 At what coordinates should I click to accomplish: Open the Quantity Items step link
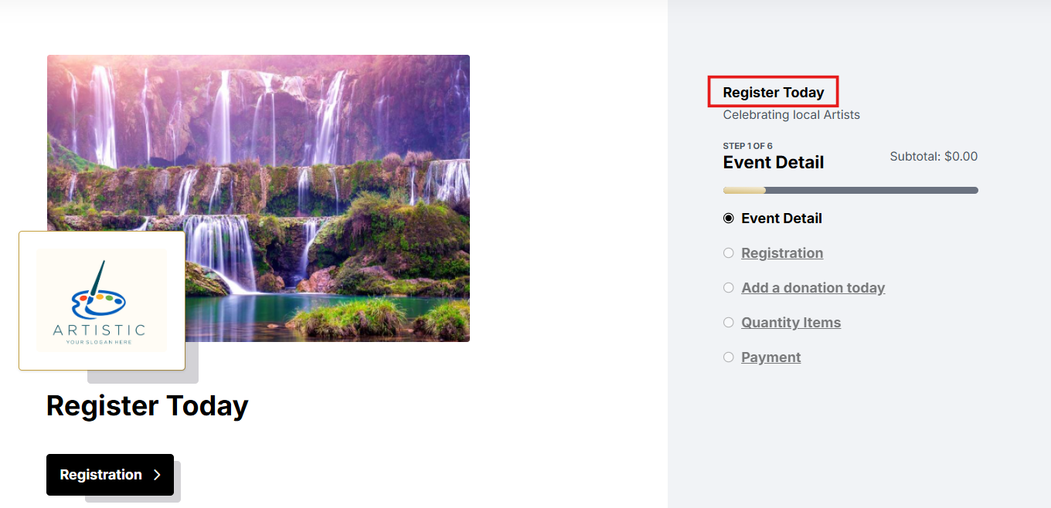[791, 323]
